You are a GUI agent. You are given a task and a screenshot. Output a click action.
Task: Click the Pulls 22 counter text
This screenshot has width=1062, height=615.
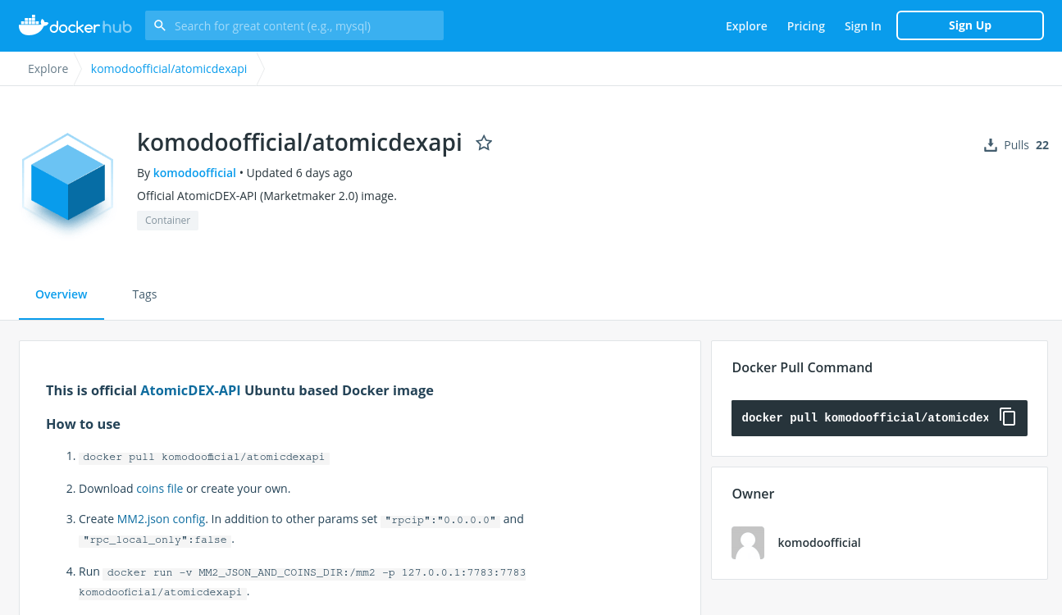[x=1026, y=145]
